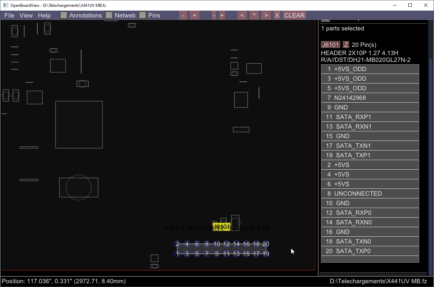Click the info panel vertical scrollbar
This screenshot has height=287, width=434.
431,164
